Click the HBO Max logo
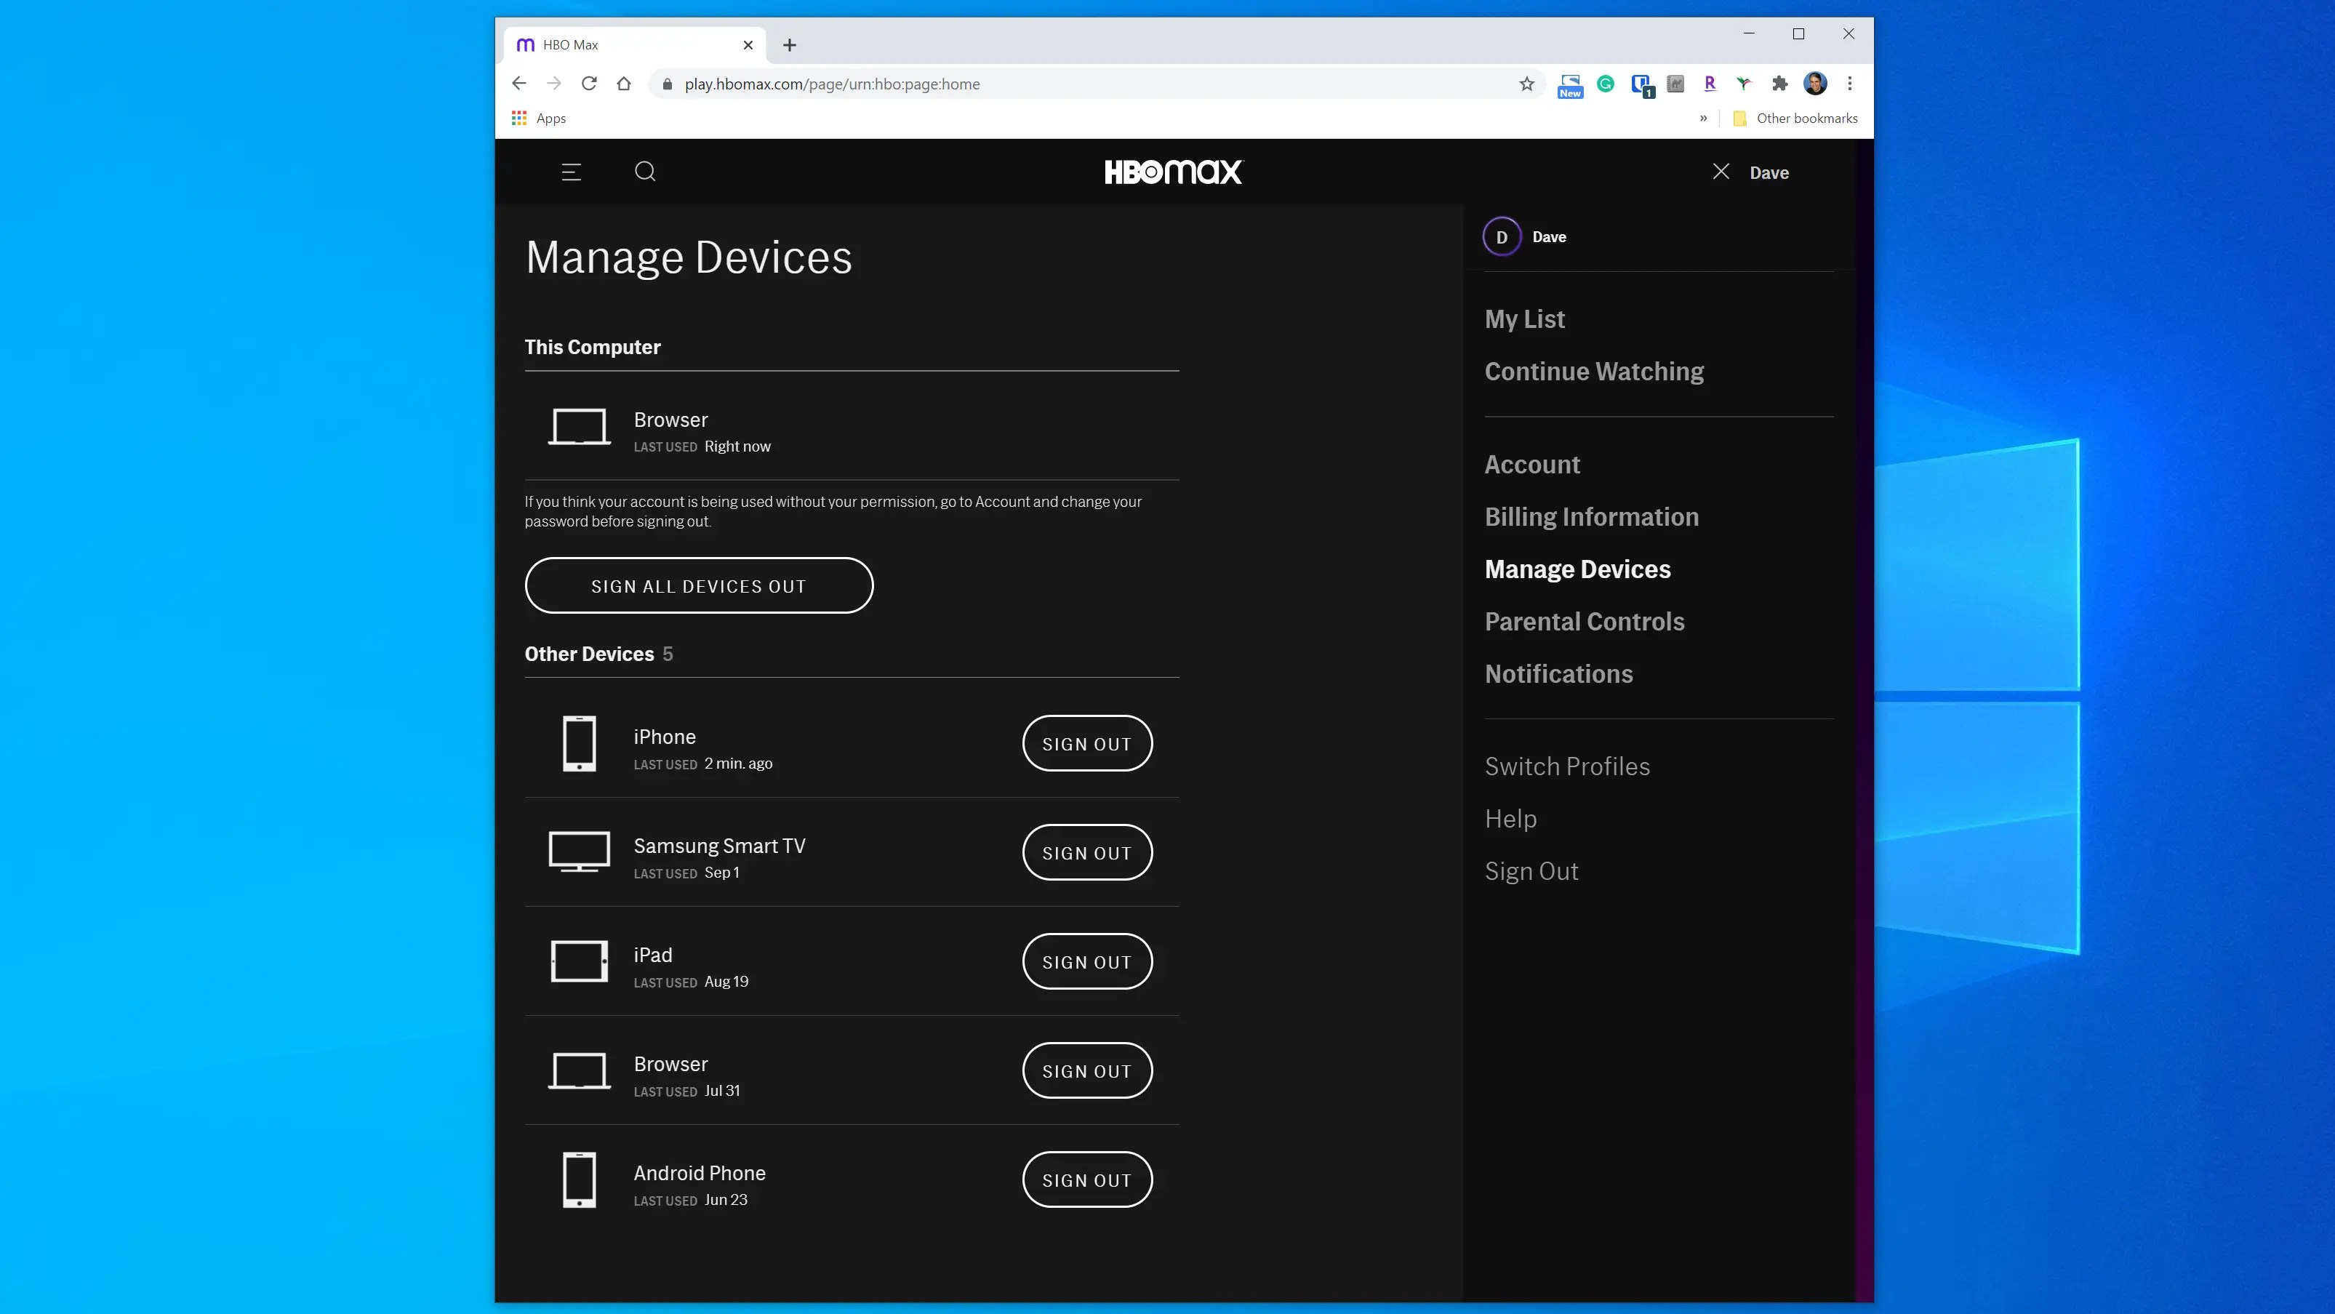The height and width of the screenshot is (1314, 2335). pyautogui.click(x=1173, y=172)
